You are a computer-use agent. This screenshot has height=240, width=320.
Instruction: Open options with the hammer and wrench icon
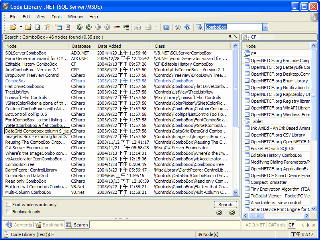[178, 27]
